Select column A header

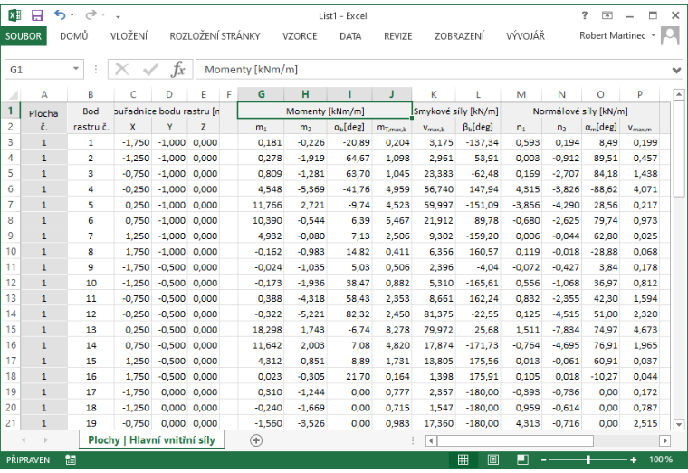pyautogui.click(x=43, y=94)
